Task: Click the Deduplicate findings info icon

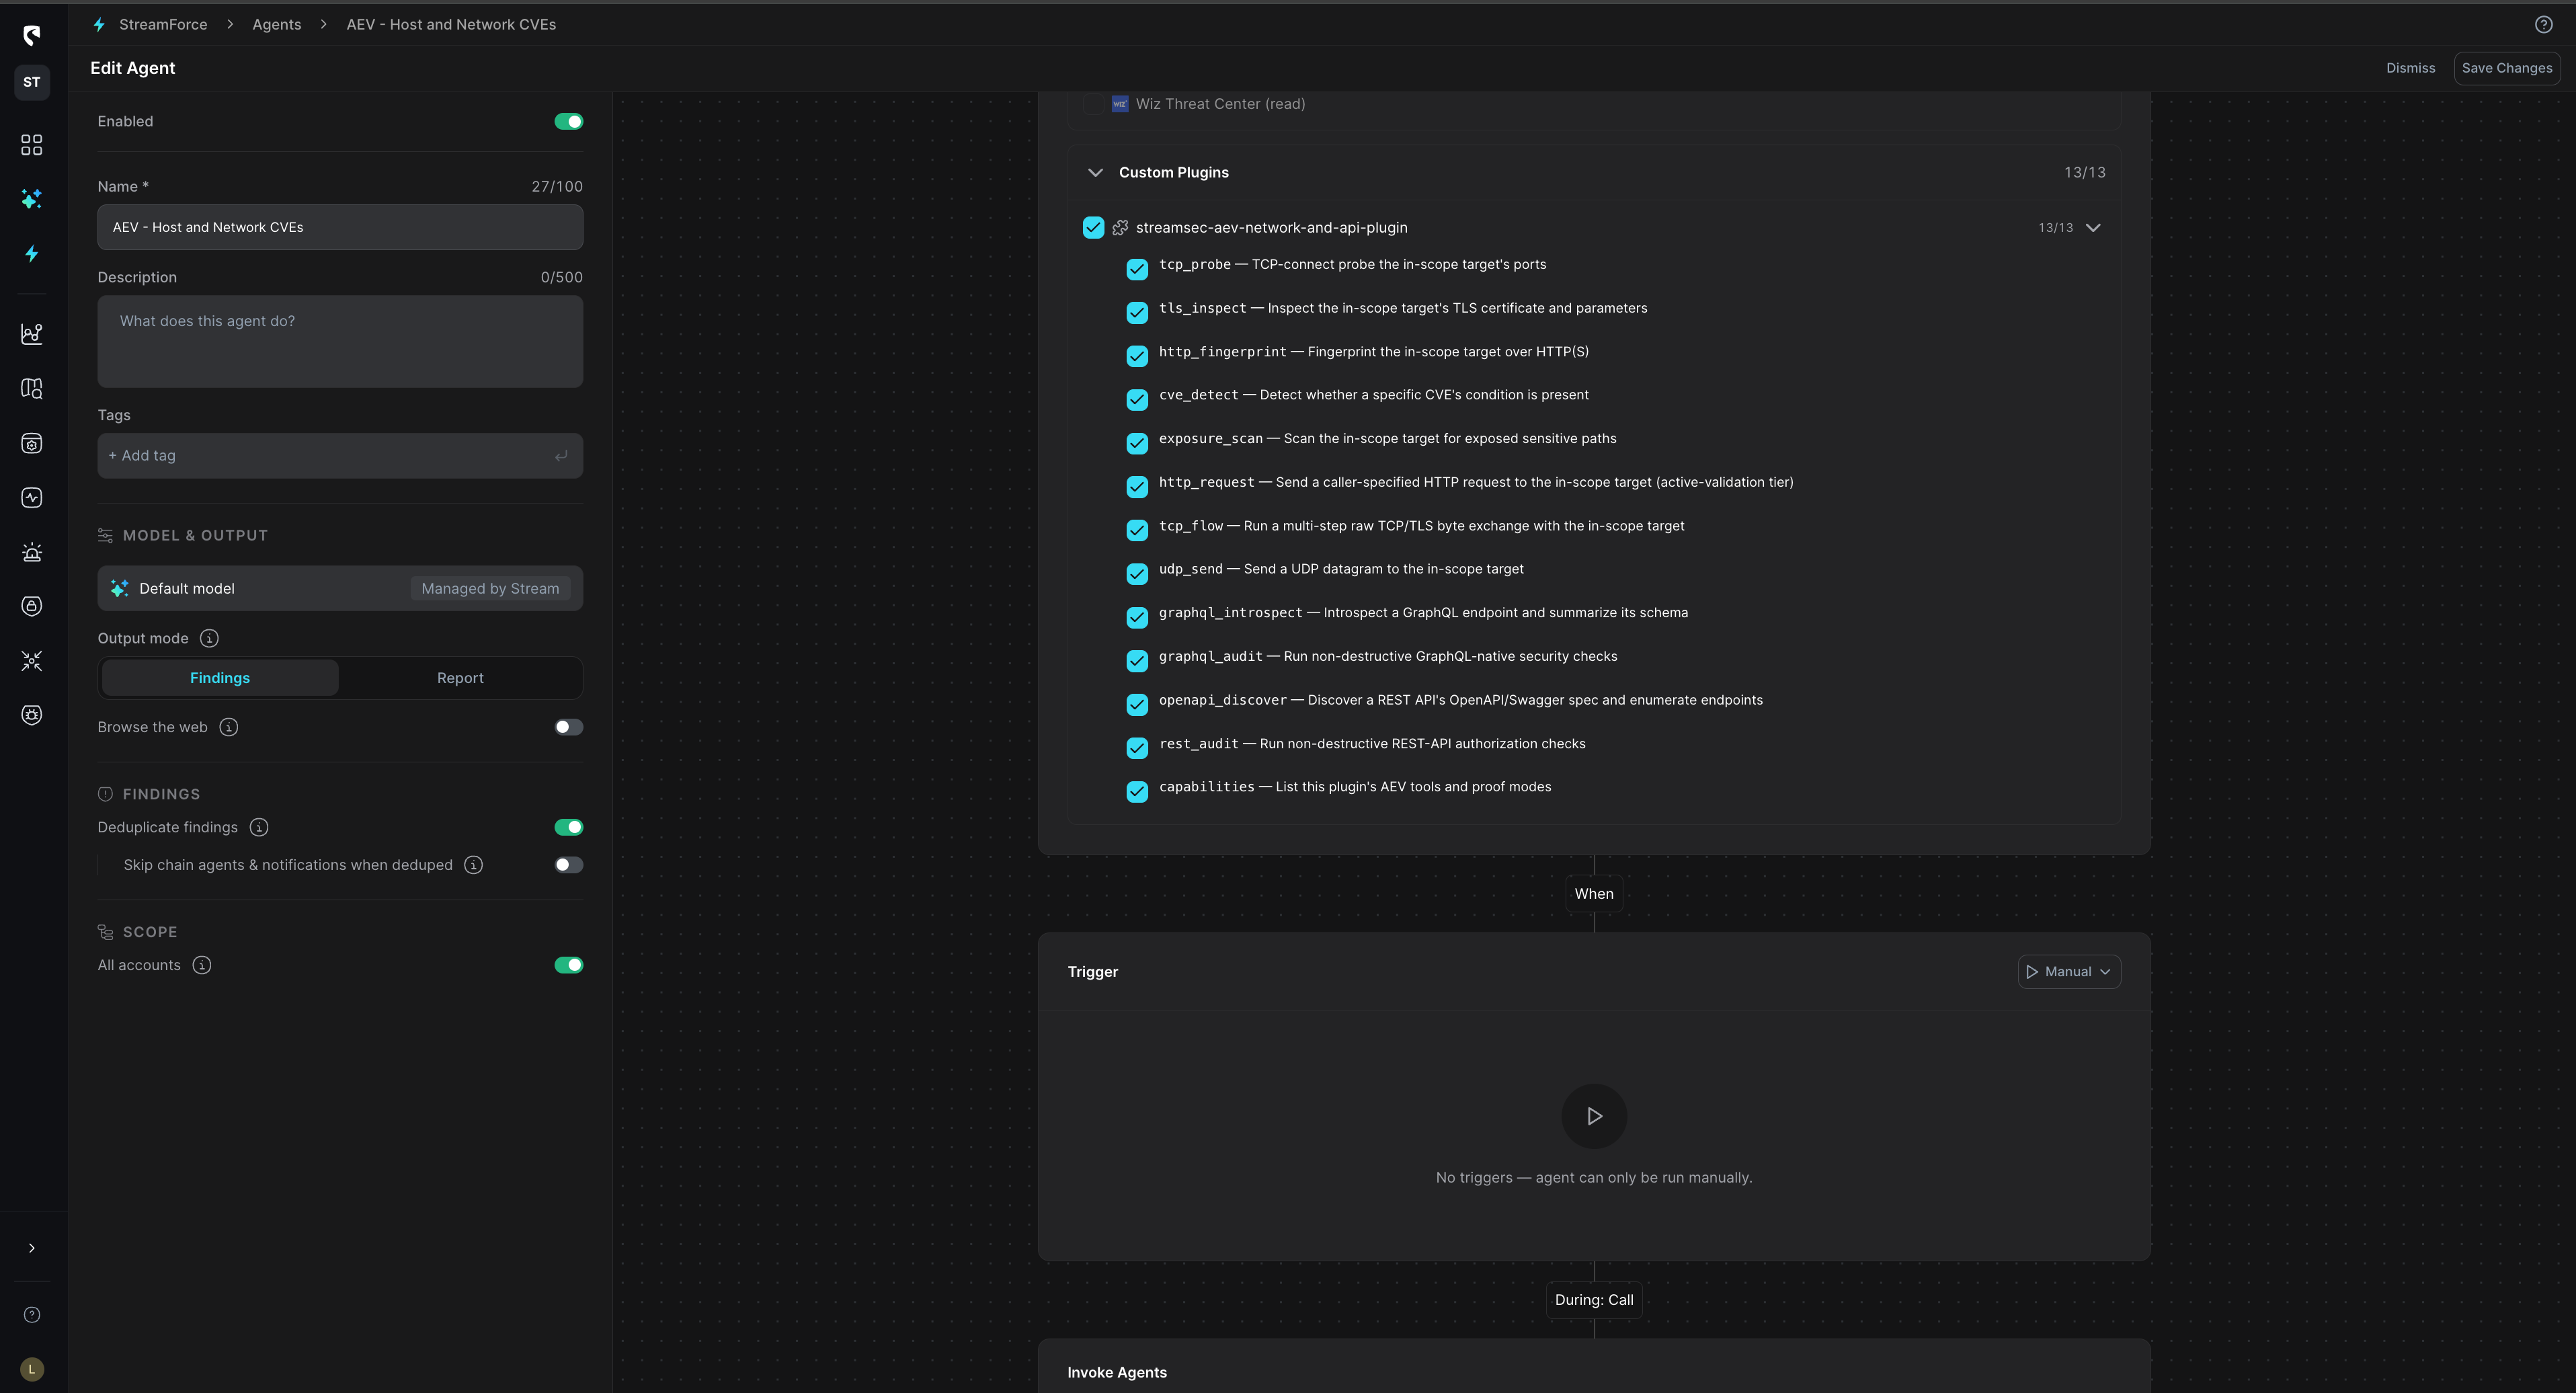Action: coord(259,828)
